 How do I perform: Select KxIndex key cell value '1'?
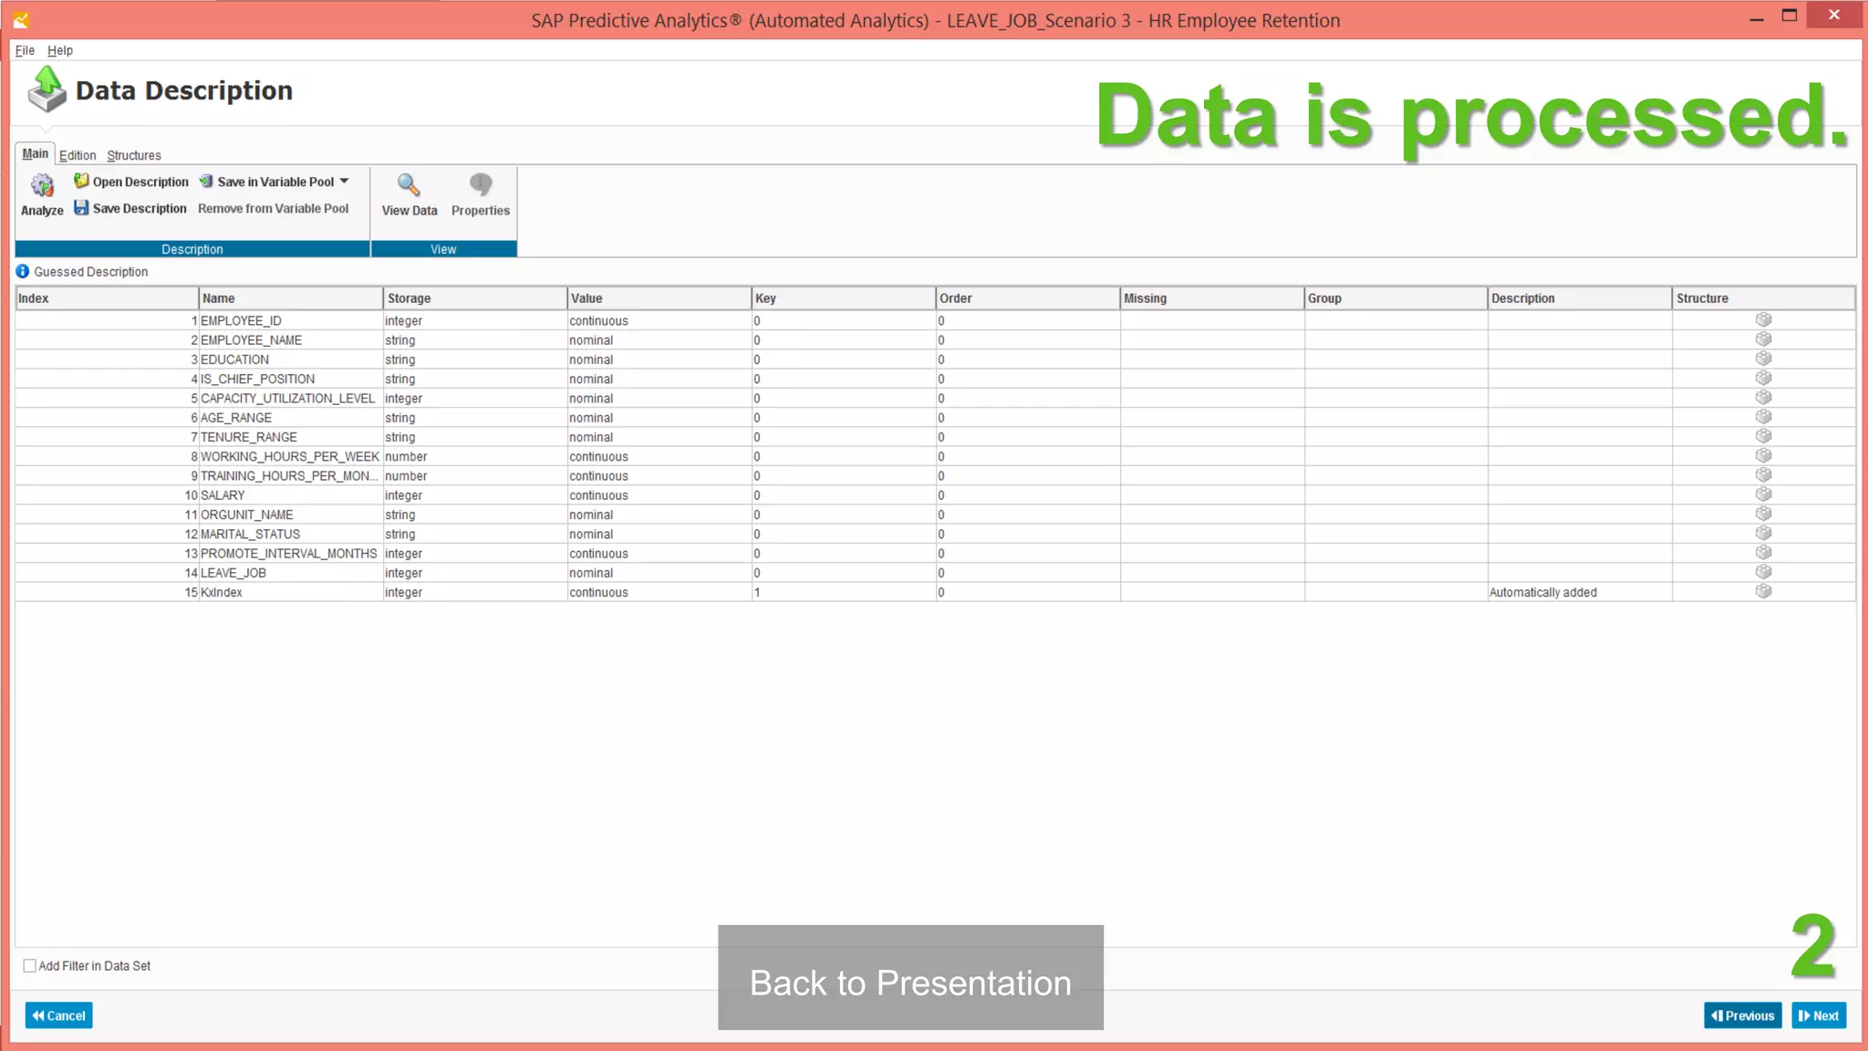coord(844,592)
